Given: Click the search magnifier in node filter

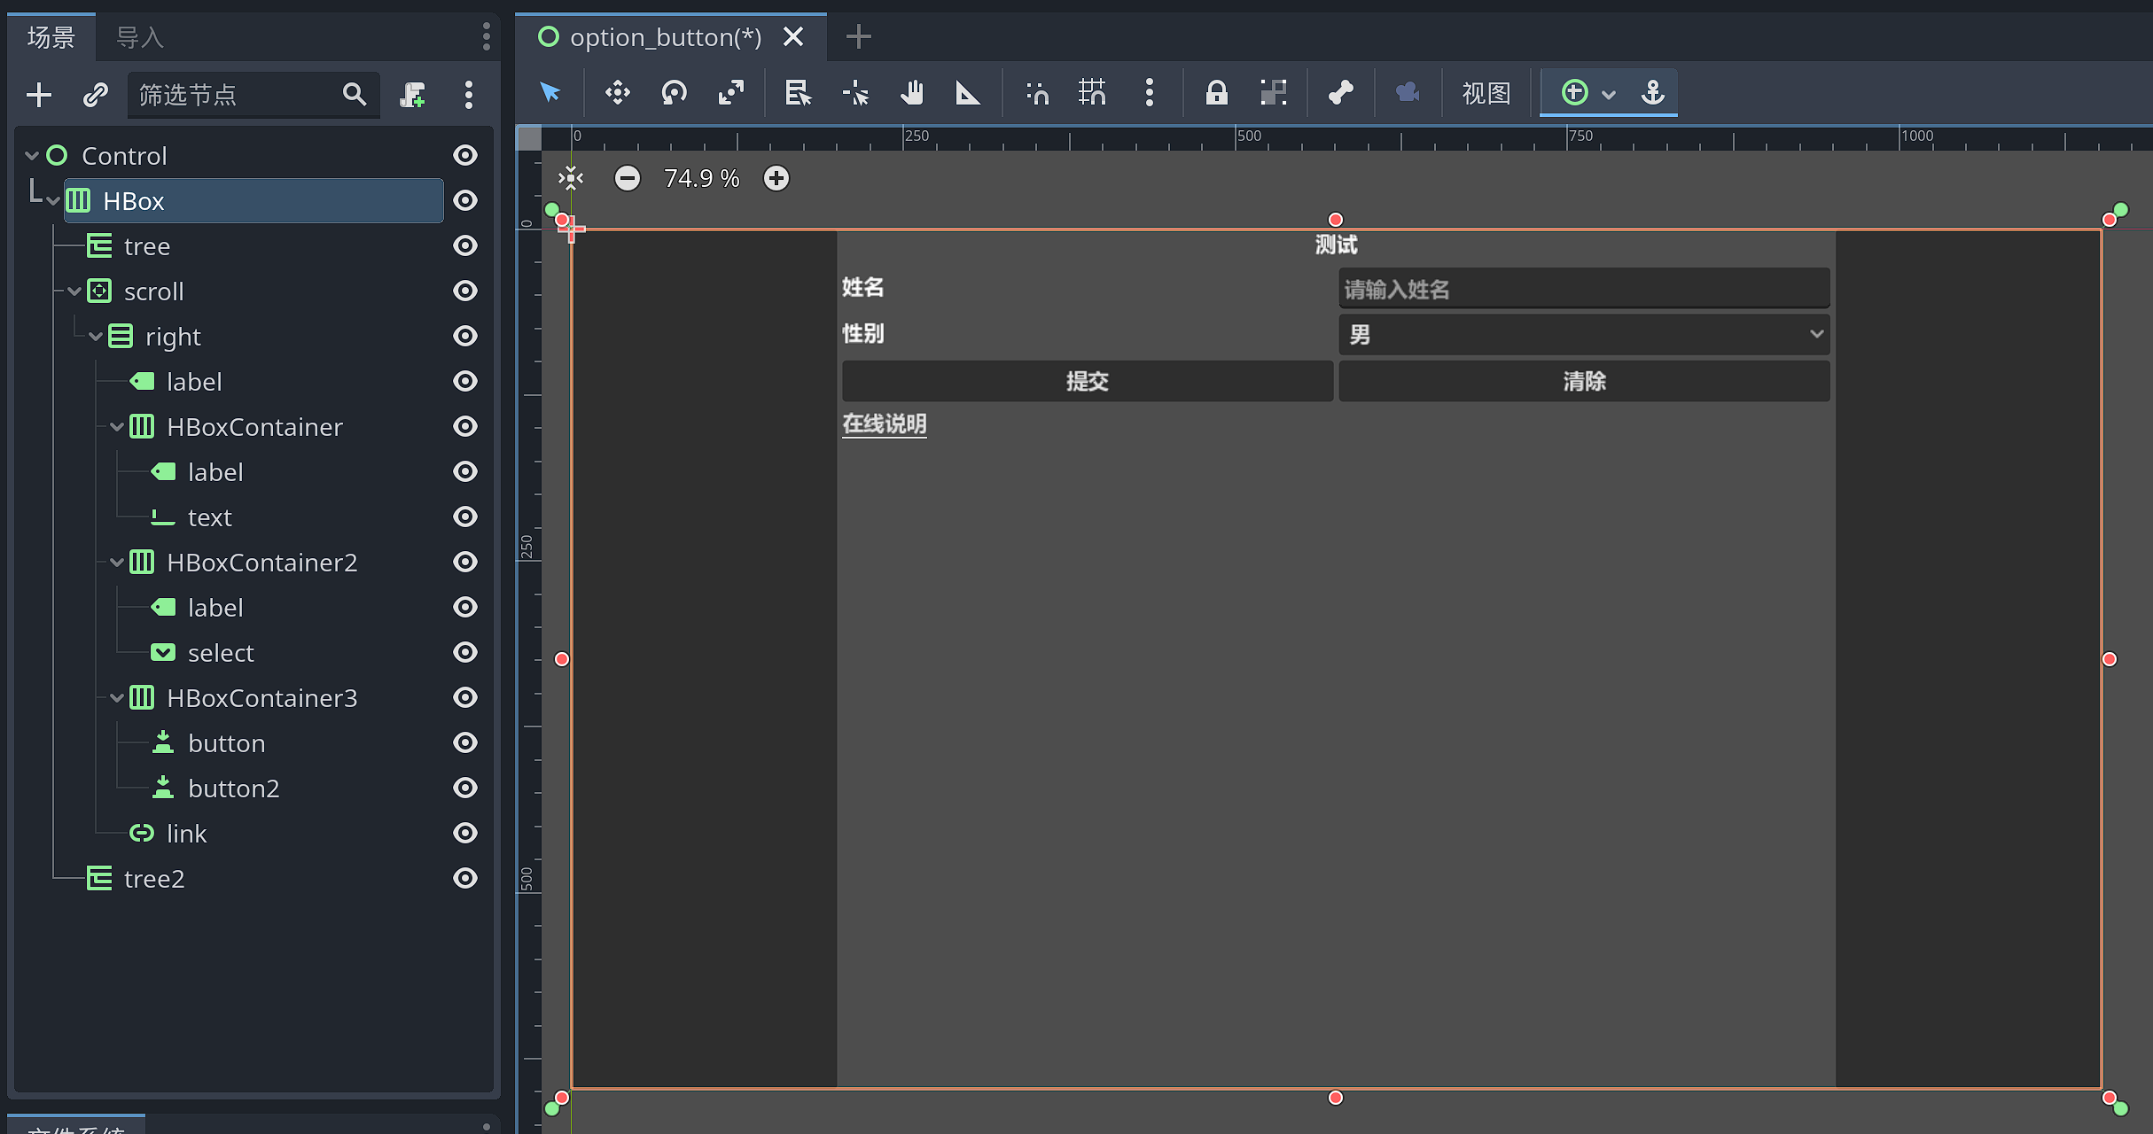Looking at the screenshot, I should tap(355, 95).
